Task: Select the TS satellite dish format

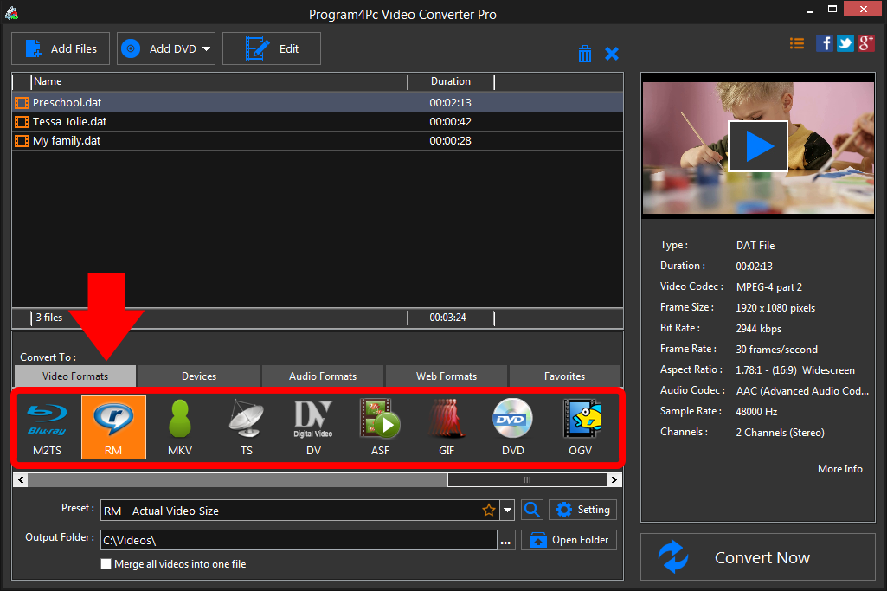Action: point(246,427)
